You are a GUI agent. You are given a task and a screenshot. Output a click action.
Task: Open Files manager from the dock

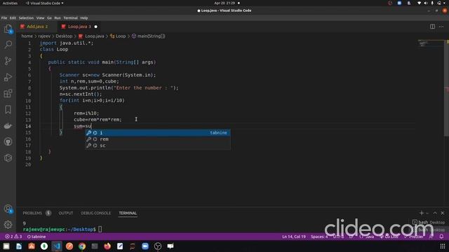pos(6,246)
